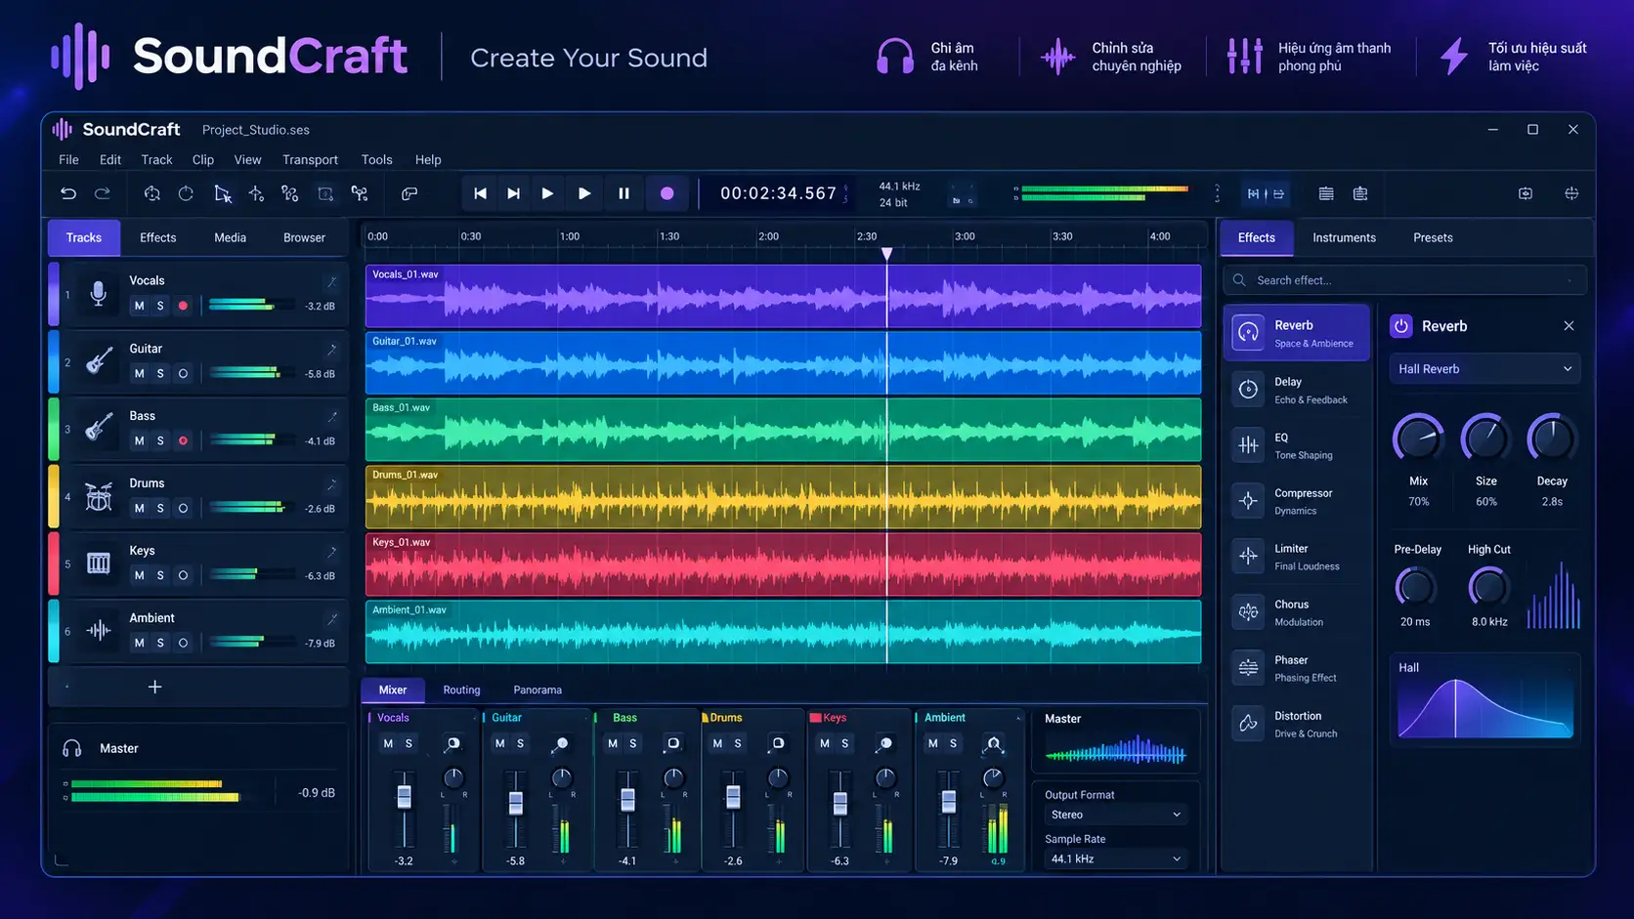This screenshot has height=919, width=1634.
Task: Add a new track with plus button
Action: click(154, 687)
